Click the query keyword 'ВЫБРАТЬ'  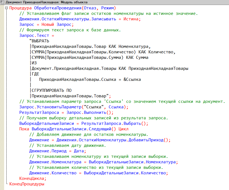[x=40, y=41]
